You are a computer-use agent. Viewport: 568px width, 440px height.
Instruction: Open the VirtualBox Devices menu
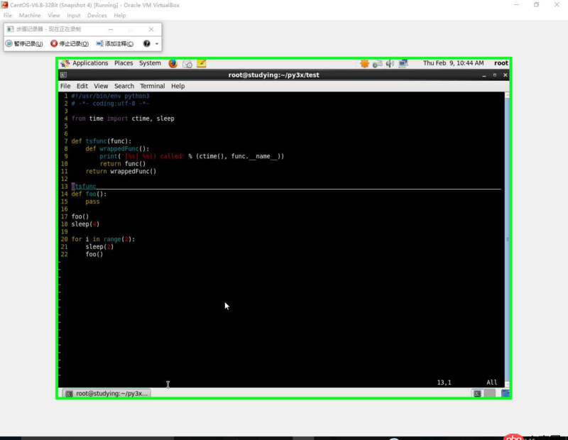97,15
